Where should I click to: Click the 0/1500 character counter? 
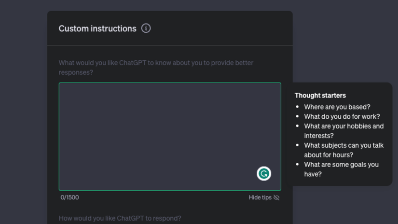click(69, 197)
